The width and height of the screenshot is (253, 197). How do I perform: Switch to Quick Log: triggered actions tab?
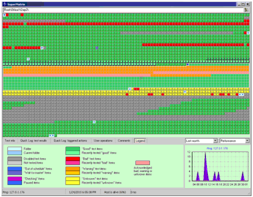(x=70, y=141)
